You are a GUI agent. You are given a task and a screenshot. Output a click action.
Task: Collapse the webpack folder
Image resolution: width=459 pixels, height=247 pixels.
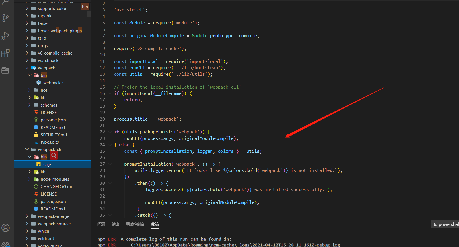click(27, 68)
